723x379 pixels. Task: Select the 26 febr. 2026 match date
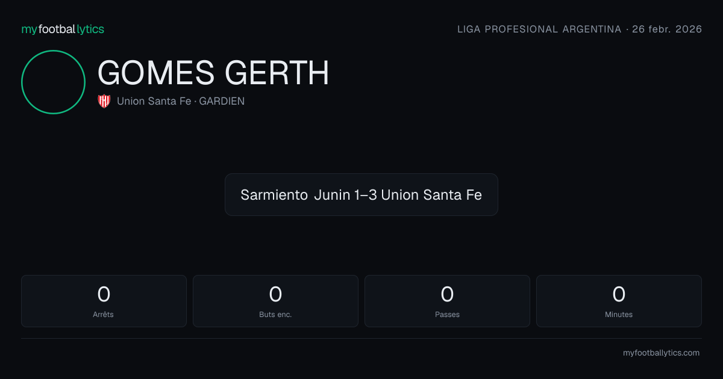click(x=667, y=29)
